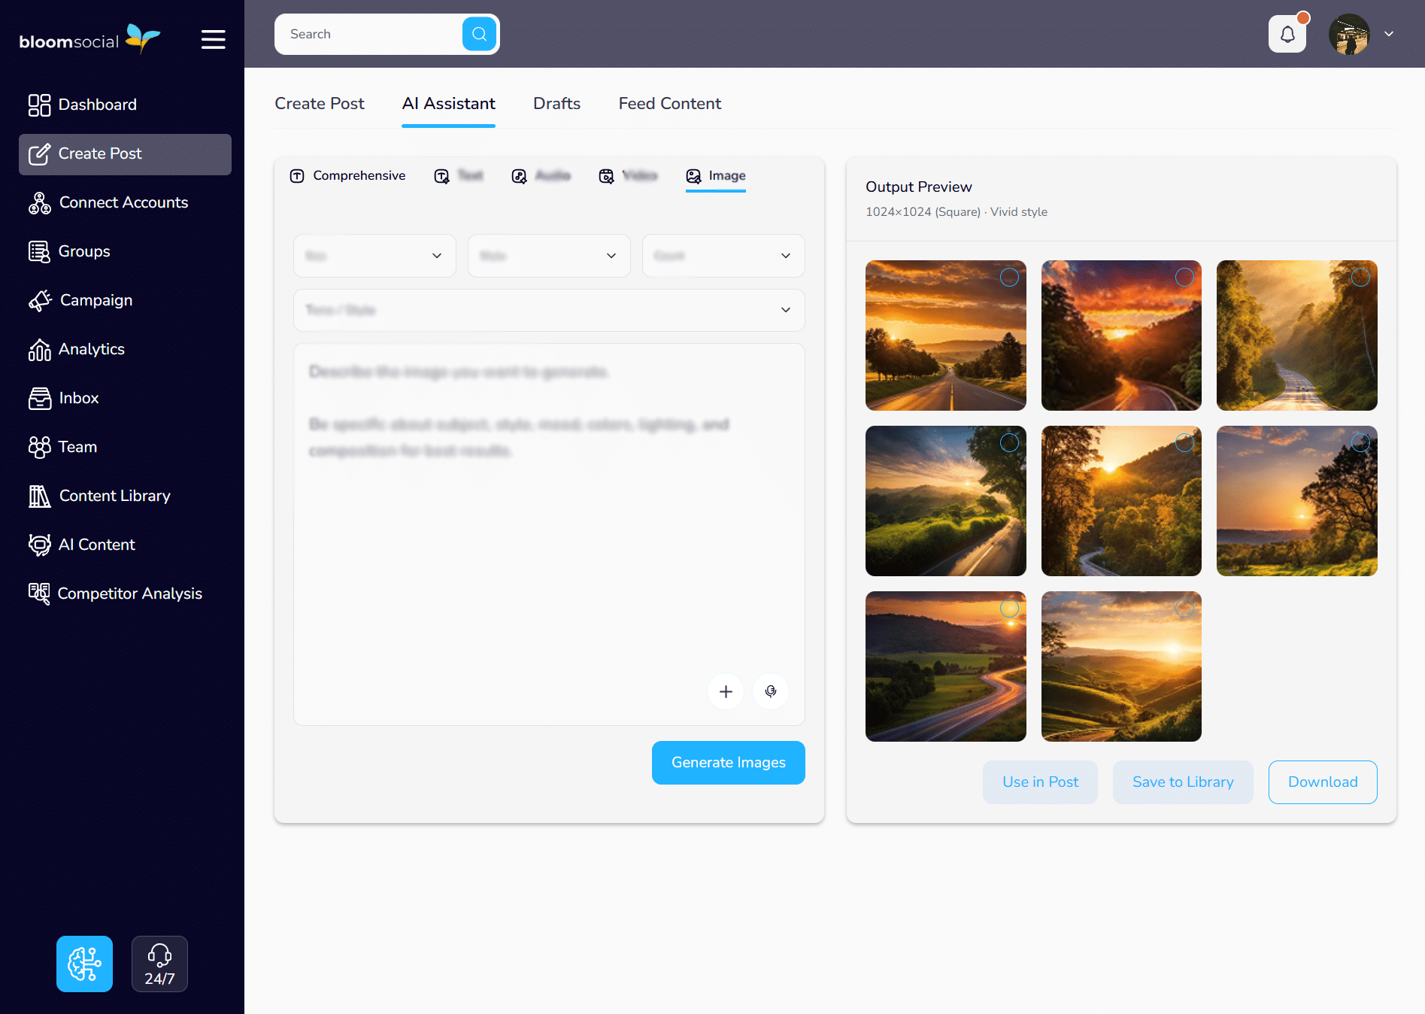Image resolution: width=1425 pixels, height=1014 pixels.
Task: Open Team in the sidebar
Action: click(x=125, y=447)
